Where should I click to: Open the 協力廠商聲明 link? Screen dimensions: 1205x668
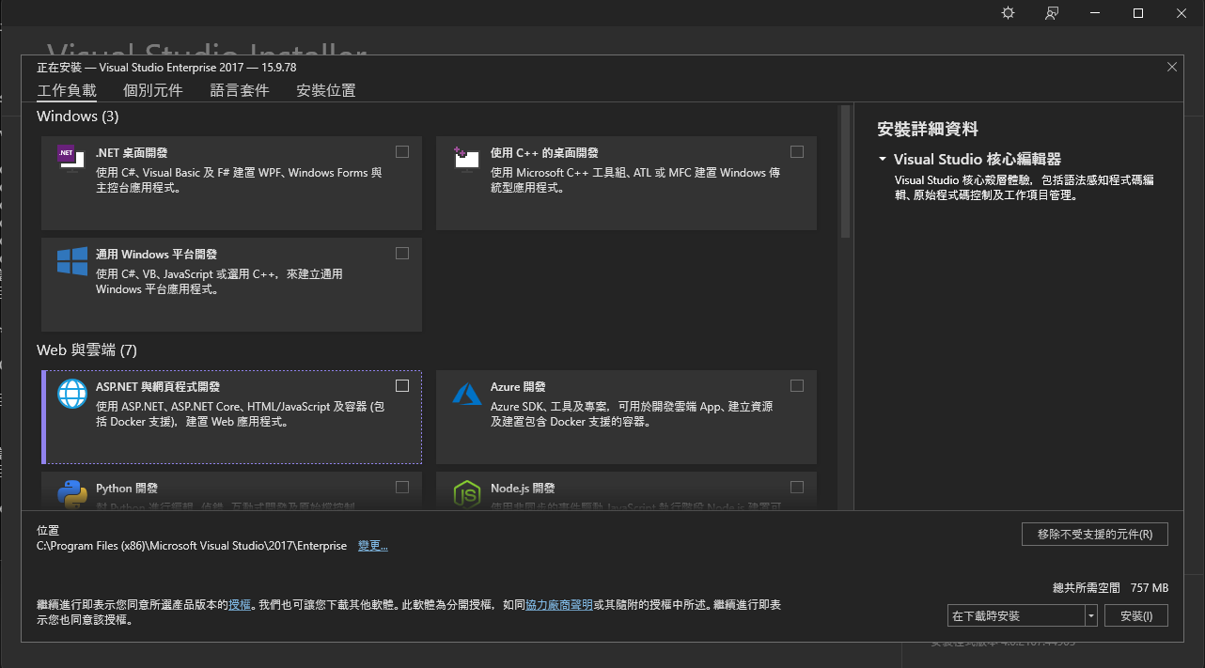559,605
